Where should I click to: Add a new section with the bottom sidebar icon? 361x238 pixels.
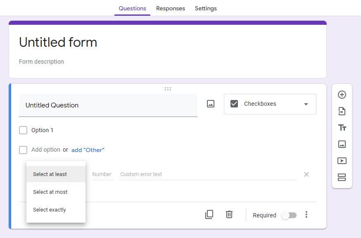click(x=342, y=177)
